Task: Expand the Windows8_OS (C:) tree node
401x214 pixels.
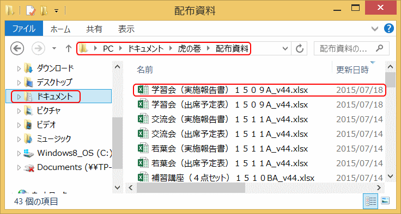Action: [x=19, y=153]
